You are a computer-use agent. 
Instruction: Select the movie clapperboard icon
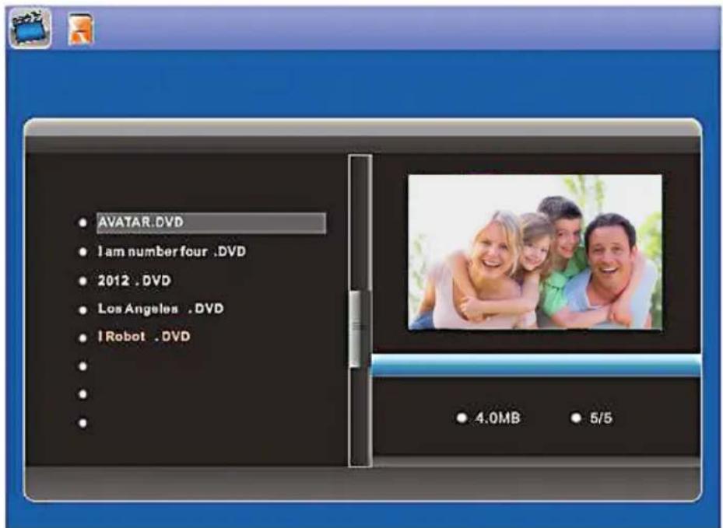click(30, 28)
